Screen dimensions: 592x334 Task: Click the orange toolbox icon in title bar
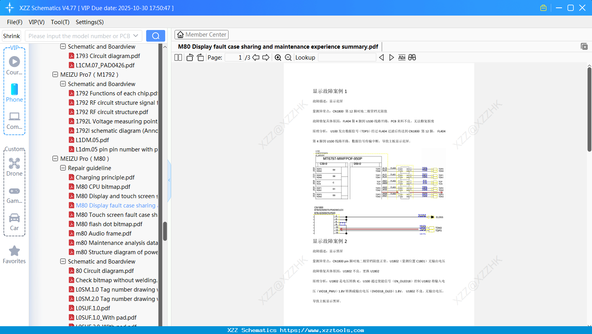tap(543, 8)
